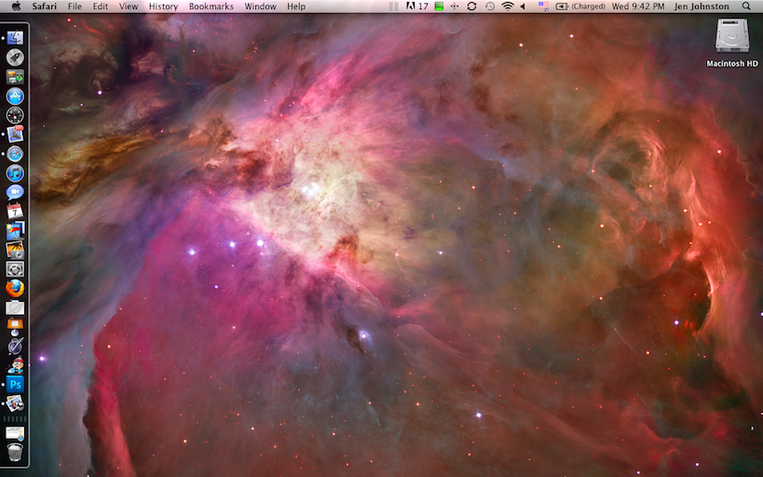
Task: Open Mail from the Dock
Action: 15,134
